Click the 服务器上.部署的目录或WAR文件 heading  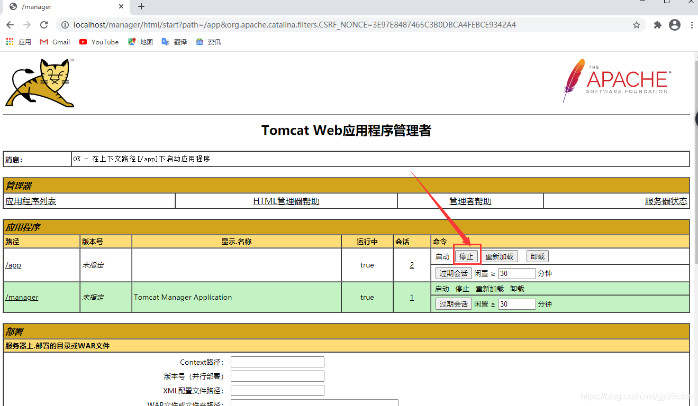57,346
